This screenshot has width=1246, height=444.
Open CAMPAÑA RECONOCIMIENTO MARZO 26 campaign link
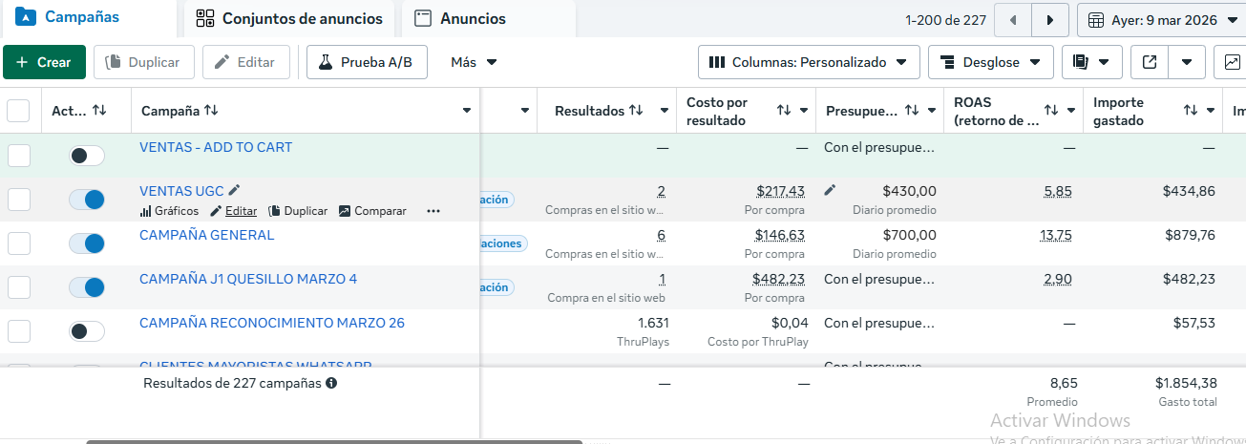(272, 323)
